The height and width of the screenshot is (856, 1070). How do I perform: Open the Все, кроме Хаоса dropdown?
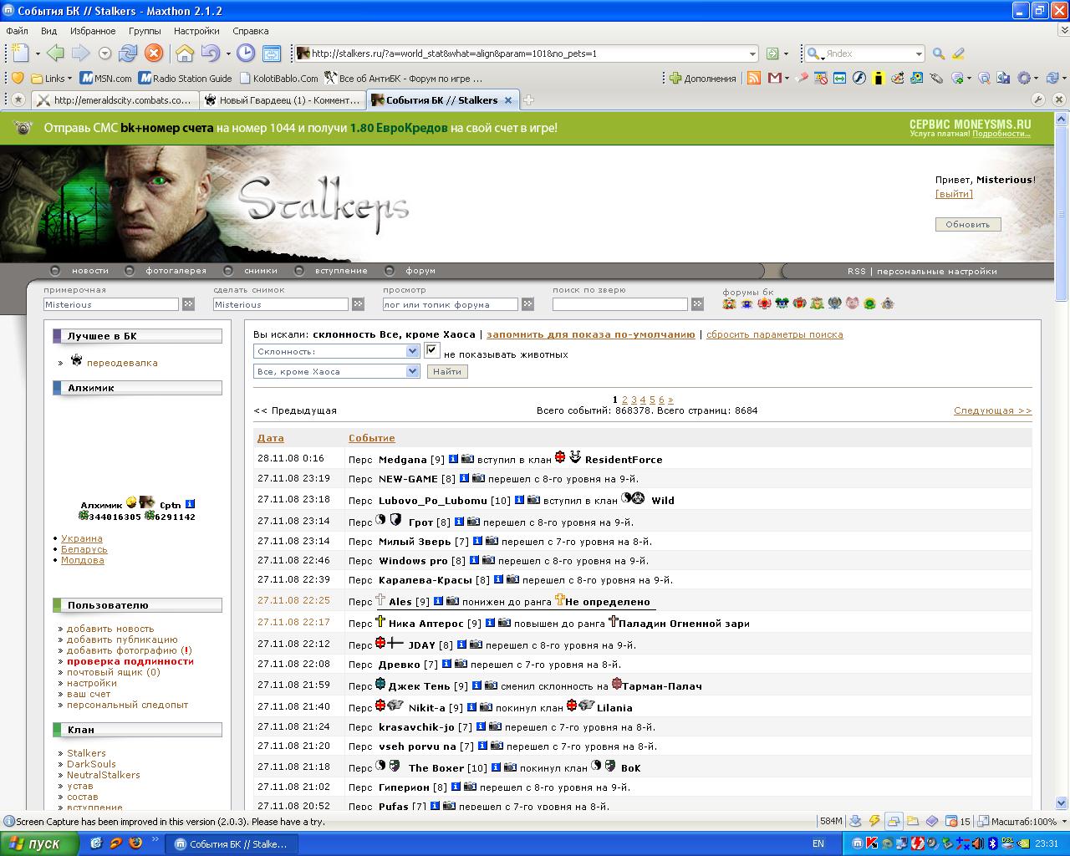point(336,371)
